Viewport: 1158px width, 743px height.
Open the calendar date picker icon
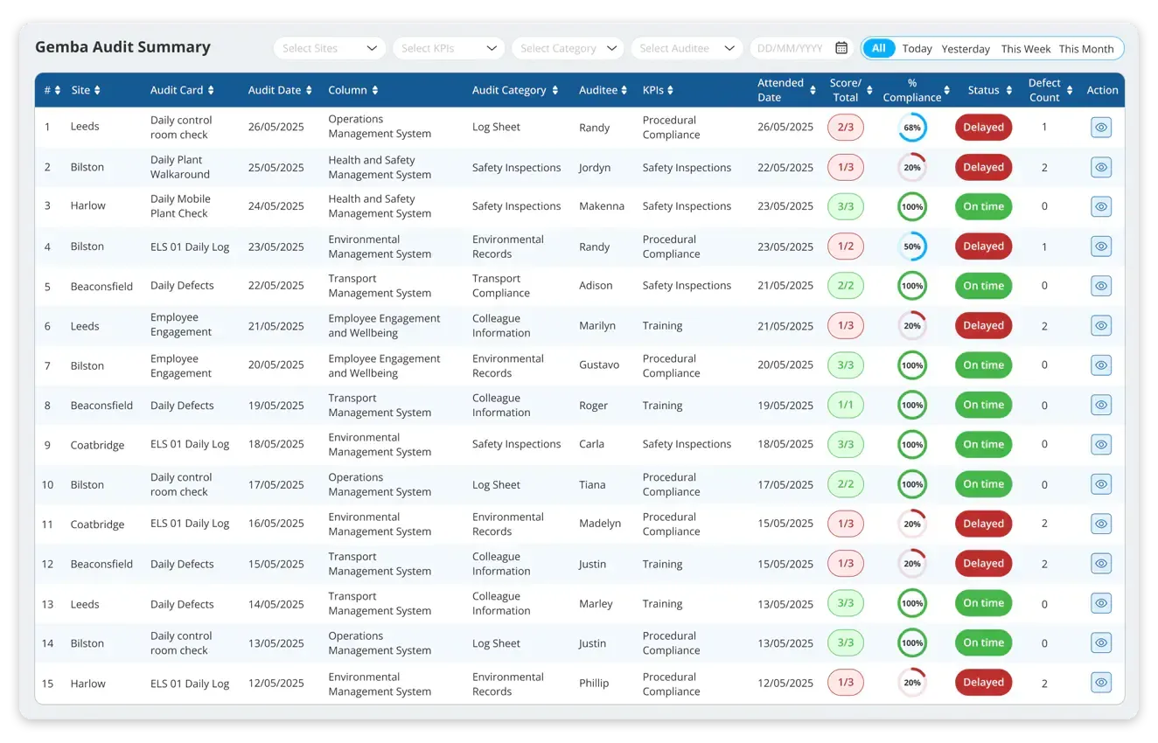tap(841, 48)
